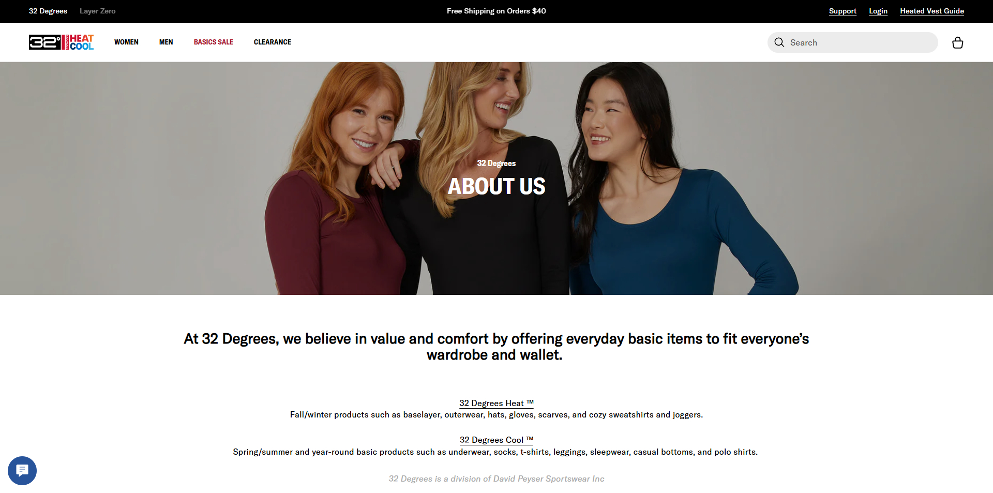This screenshot has height=493, width=993.
Task: Open the chat support bubble
Action: 22,471
